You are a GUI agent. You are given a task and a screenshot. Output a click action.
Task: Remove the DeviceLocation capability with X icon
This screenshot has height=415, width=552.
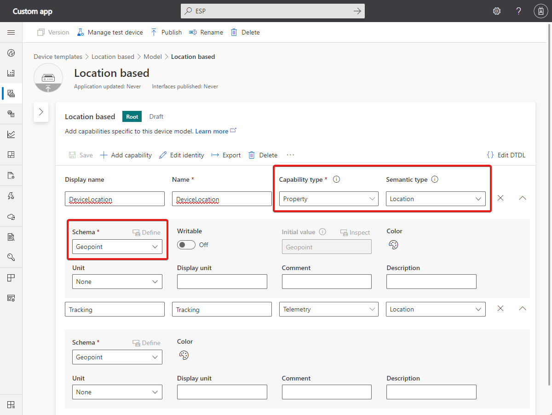click(x=500, y=198)
